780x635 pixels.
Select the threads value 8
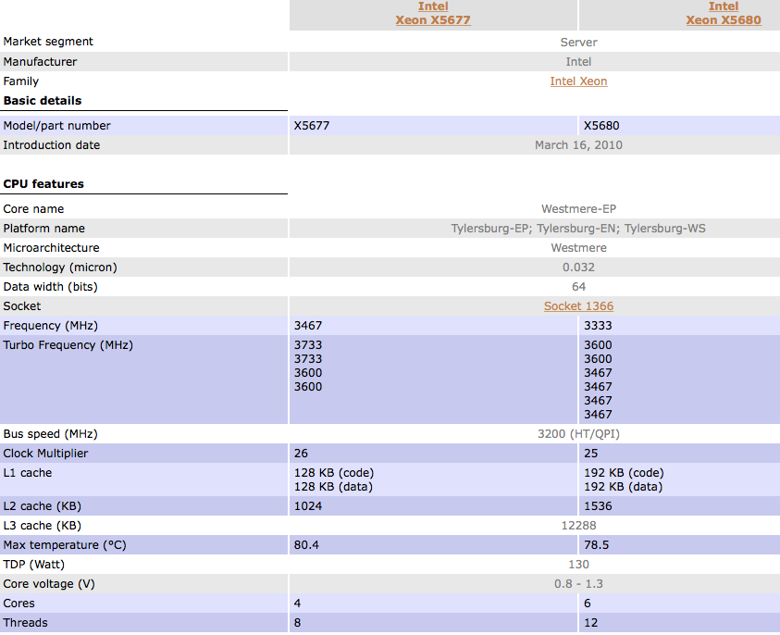[x=298, y=623]
